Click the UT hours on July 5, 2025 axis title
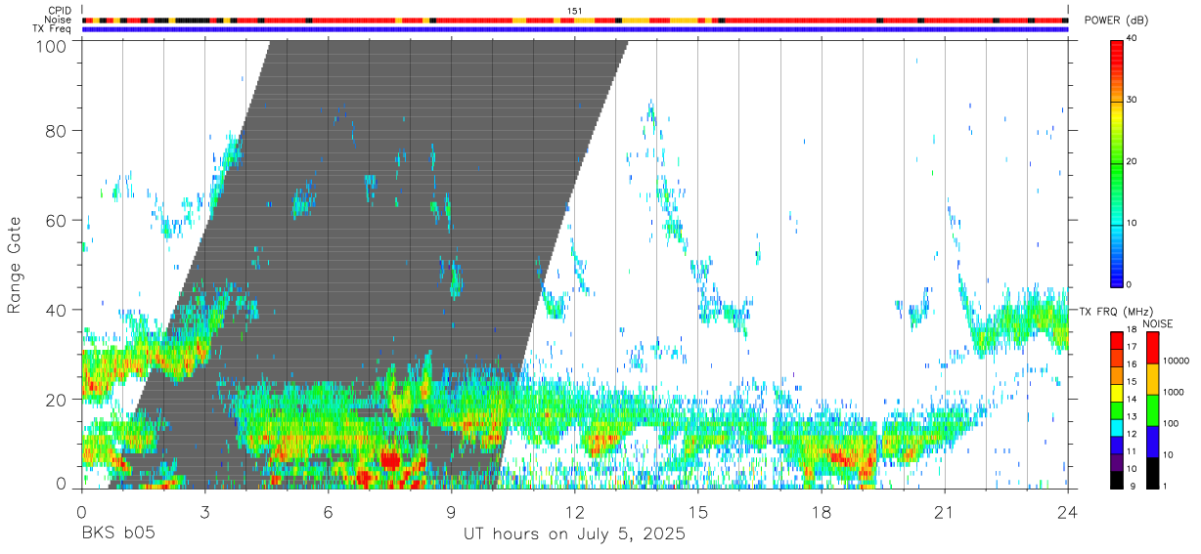The width and height of the screenshot is (1201, 554). [x=574, y=534]
